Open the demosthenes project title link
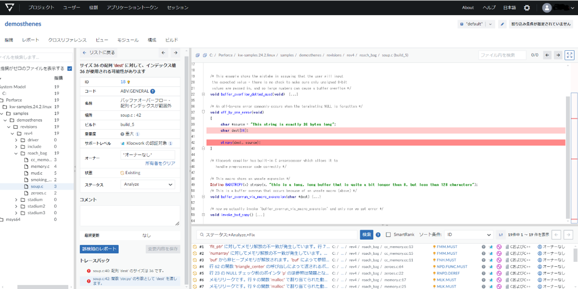The image size is (578, 289). (23, 24)
